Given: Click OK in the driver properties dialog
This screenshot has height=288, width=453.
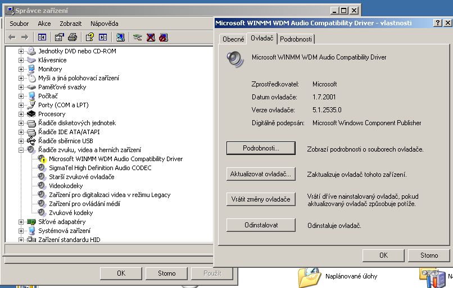Looking at the screenshot, I should click(x=383, y=255).
